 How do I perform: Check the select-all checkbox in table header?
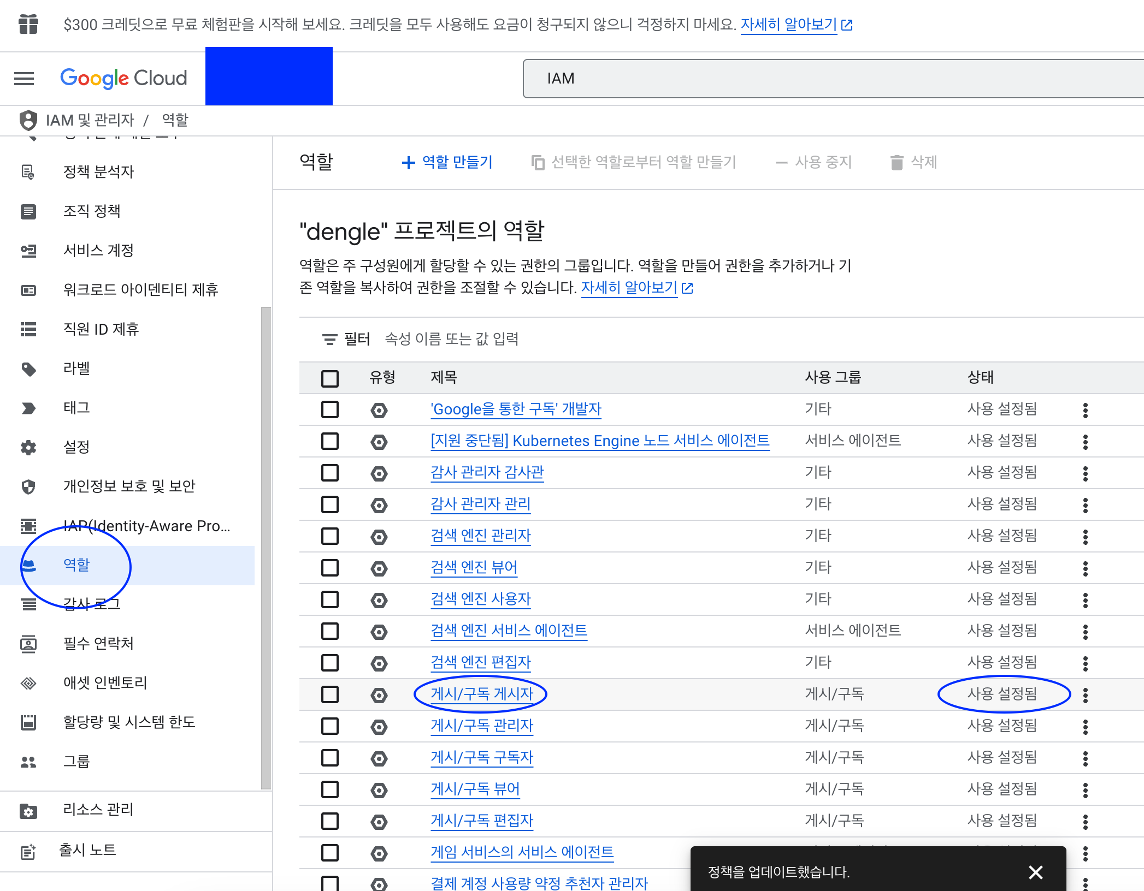(x=330, y=378)
